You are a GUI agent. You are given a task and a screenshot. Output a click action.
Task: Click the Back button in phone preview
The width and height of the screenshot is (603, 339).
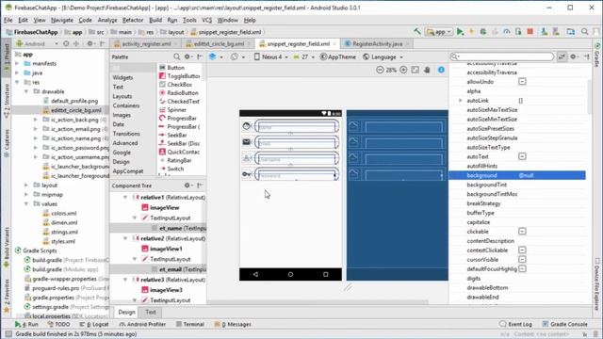(x=255, y=274)
